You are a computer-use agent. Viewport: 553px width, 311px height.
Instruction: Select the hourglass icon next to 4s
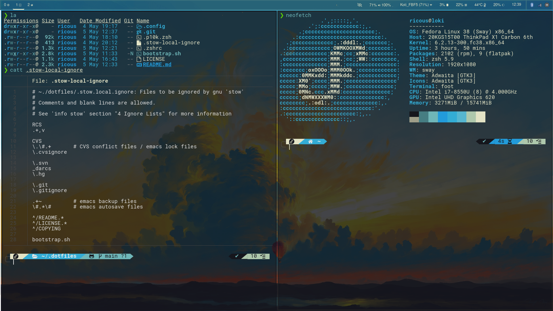tap(510, 141)
